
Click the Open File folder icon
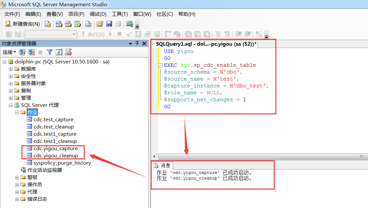[x=100, y=24]
